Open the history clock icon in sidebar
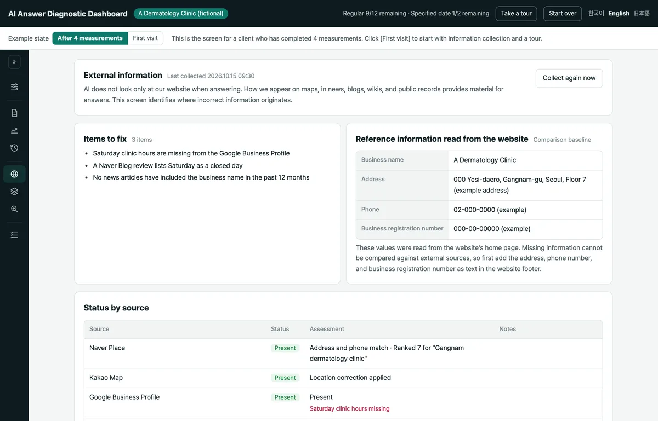 coord(14,148)
